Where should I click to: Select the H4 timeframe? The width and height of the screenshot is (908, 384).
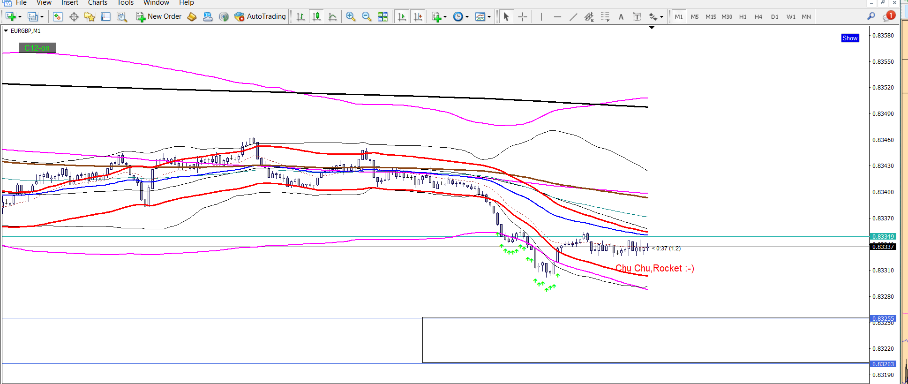pyautogui.click(x=758, y=17)
